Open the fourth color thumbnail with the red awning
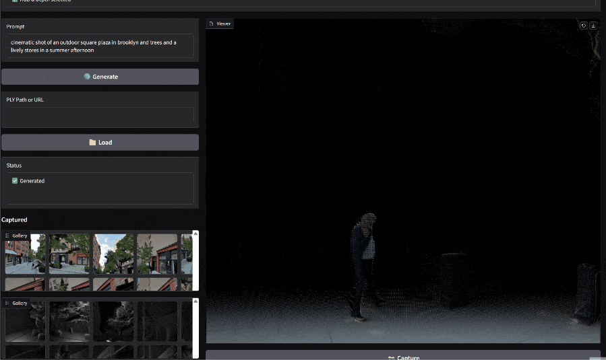Image resolution: width=606 pixels, height=360 pixels. point(157,254)
